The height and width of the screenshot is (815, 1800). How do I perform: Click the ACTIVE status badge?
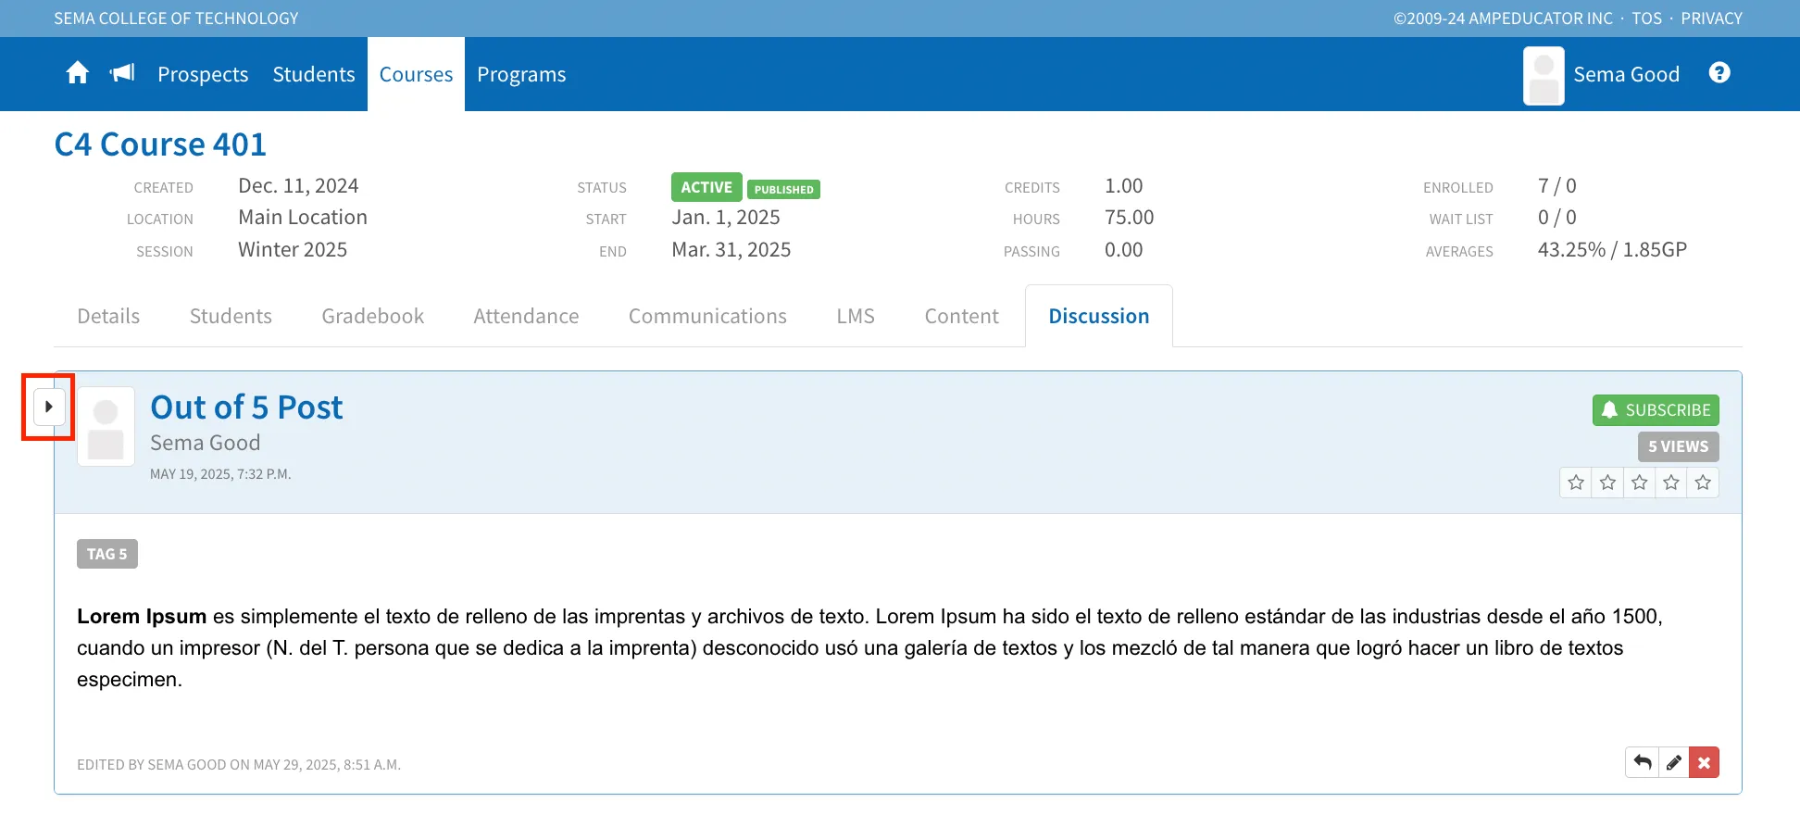[706, 187]
